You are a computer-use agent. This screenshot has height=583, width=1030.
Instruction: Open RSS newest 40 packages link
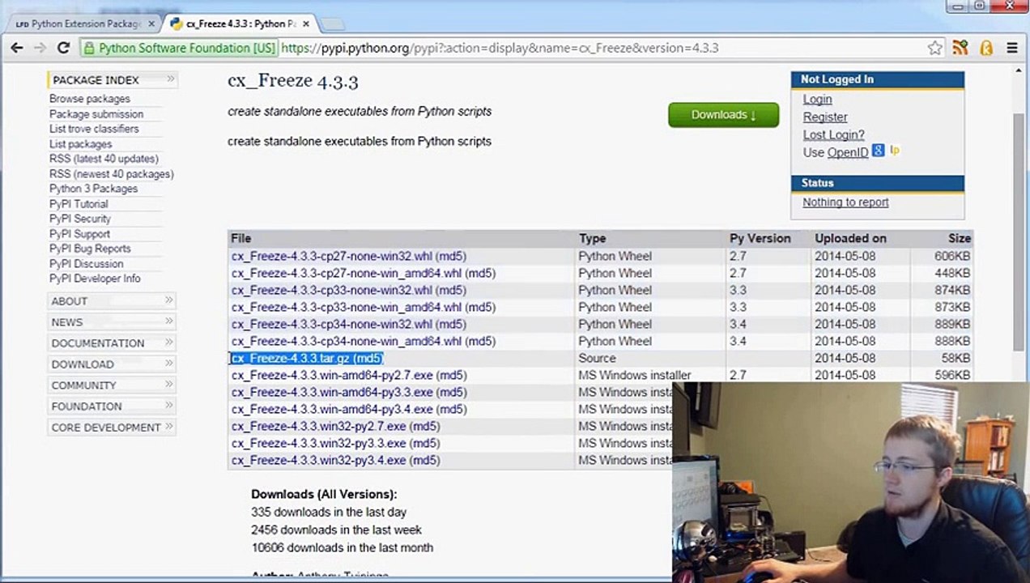coord(112,174)
